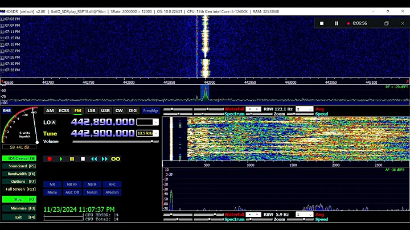The height and width of the screenshot is (230, 410).
Task: Enable the Notch filter
Action: 92,192
